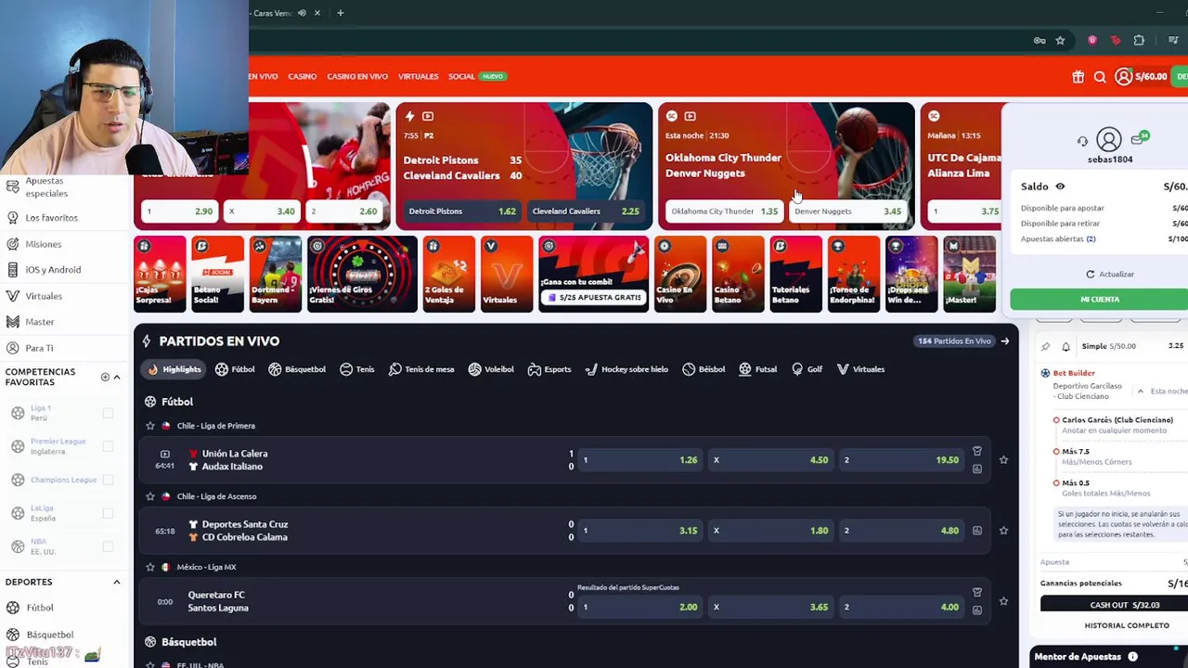Image resolution: width=1188 pixels, height=668 pixels.
Task: Bet Santos Laguna win at 4.00
Action: click(x=900, y=607)
